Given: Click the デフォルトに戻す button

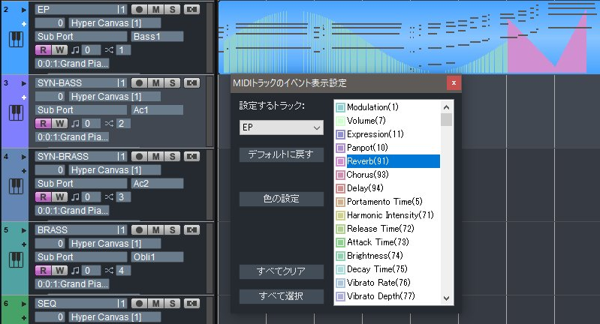Looking at the screenshot, I should click(x=281, y=155).
